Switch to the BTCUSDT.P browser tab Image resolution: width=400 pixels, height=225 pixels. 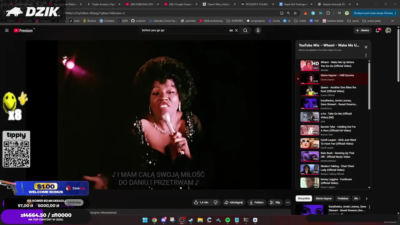coord(257,4)
